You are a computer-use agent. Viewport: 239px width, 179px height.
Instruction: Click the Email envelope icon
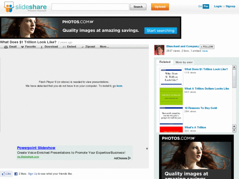pos(6,47)
